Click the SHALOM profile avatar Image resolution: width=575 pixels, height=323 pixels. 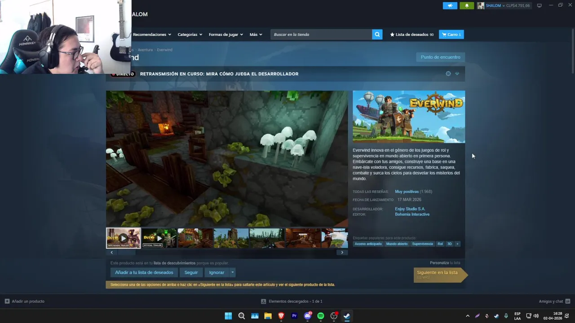click(x=481, y=5)
